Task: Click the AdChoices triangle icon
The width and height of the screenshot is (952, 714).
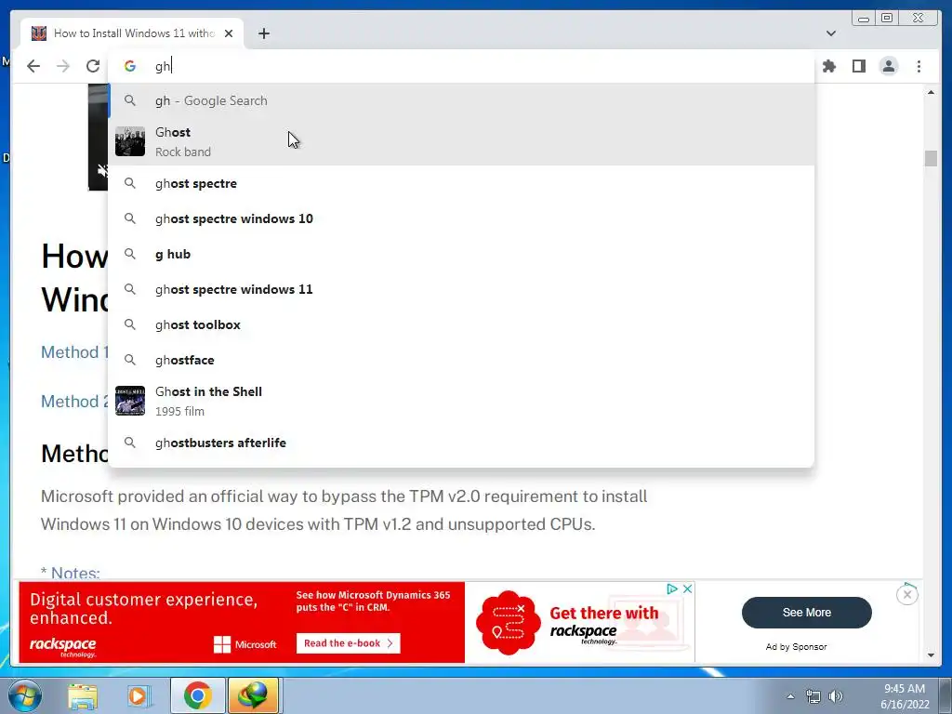Action: point(672,588)
